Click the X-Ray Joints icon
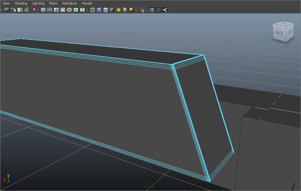 (x=165, y=10)
